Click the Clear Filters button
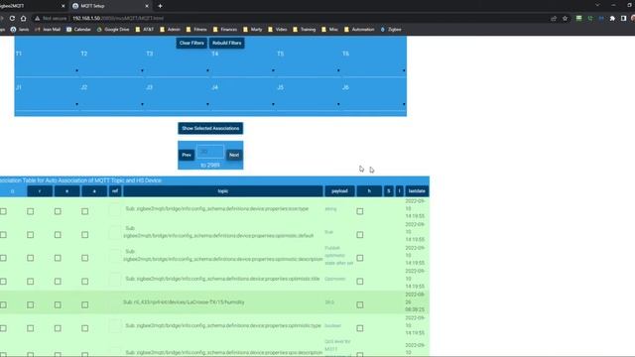 click(x=191, y=43)
